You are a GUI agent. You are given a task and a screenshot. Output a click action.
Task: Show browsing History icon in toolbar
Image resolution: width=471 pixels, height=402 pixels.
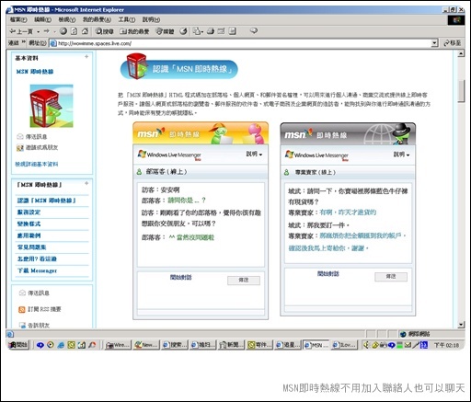click(x=183, y=31)
